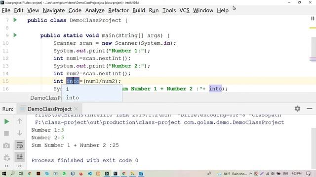Expand more left toolbar actions chevrons
The height and width of the screenshot is (177, 316).
(6, 166)
